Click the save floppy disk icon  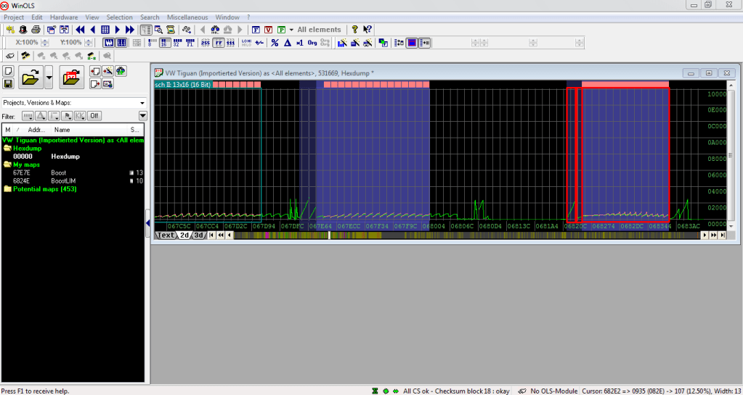[8, 83]
